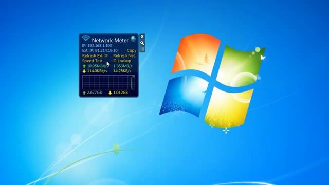Close the Network Meter gadget
Image resolution: width=329 pixels, height=185 pixels.
[x=142, y=36]
